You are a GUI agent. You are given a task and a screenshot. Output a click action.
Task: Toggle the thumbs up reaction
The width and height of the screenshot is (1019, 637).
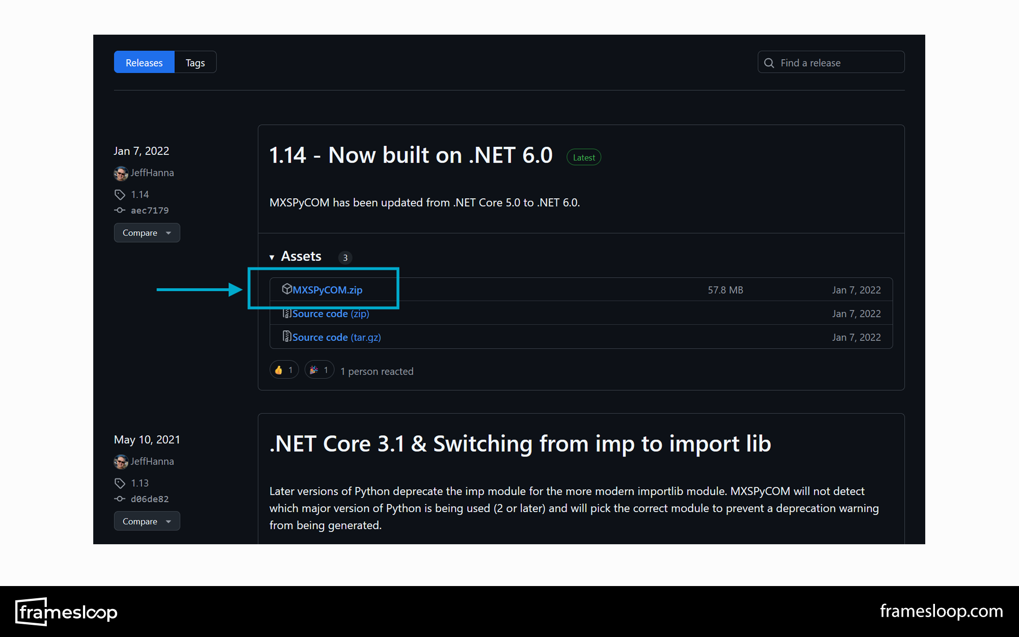point(284,370)
